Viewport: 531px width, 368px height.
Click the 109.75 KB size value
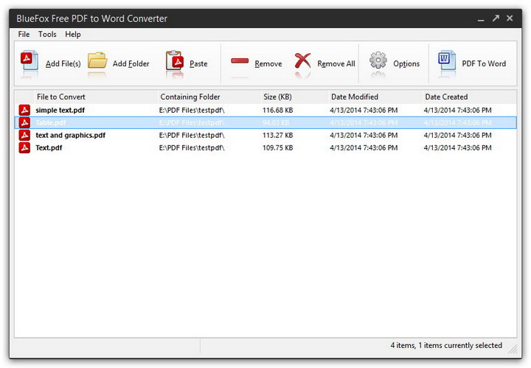pos(278,147)
